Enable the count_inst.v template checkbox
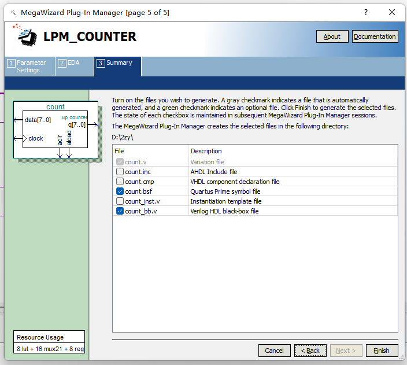Screen dimensions: 407x365 [120, 201]
